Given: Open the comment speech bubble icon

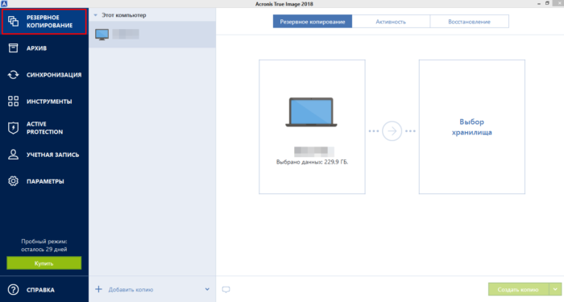Looking at the screenshot, I should 226,289.
